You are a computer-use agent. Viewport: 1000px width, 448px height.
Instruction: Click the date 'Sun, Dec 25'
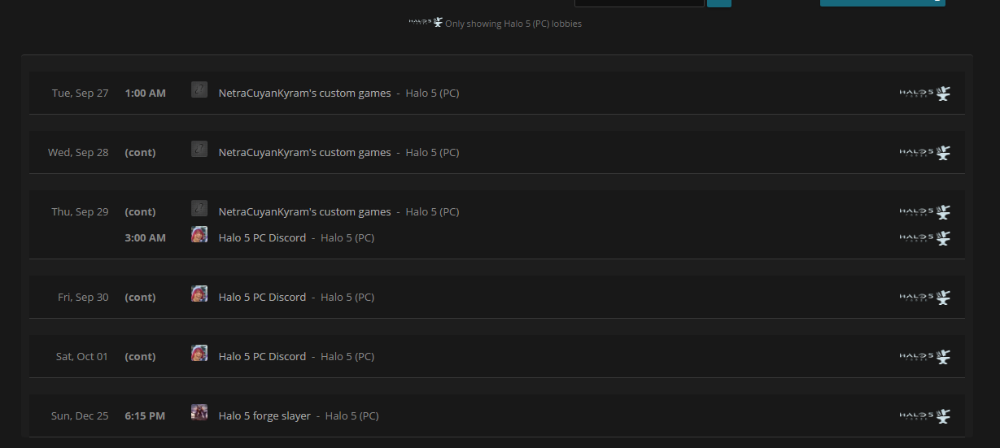[80, 416]
